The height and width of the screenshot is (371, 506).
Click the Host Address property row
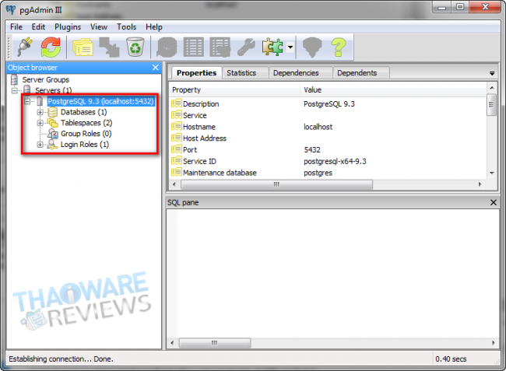click(328, 138)
